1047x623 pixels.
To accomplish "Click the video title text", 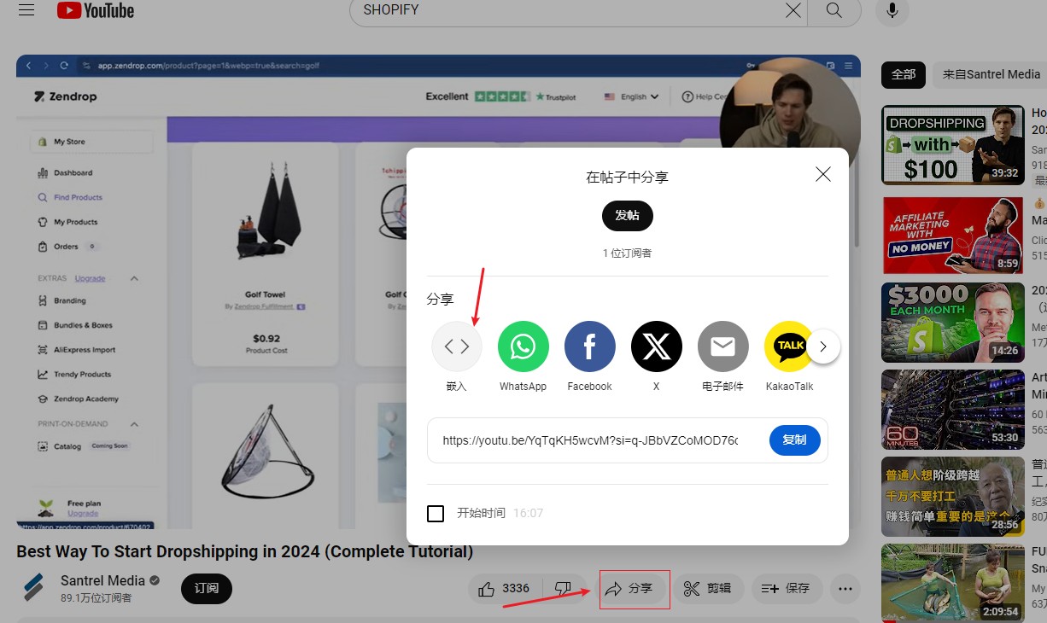I will click(245, 551).
